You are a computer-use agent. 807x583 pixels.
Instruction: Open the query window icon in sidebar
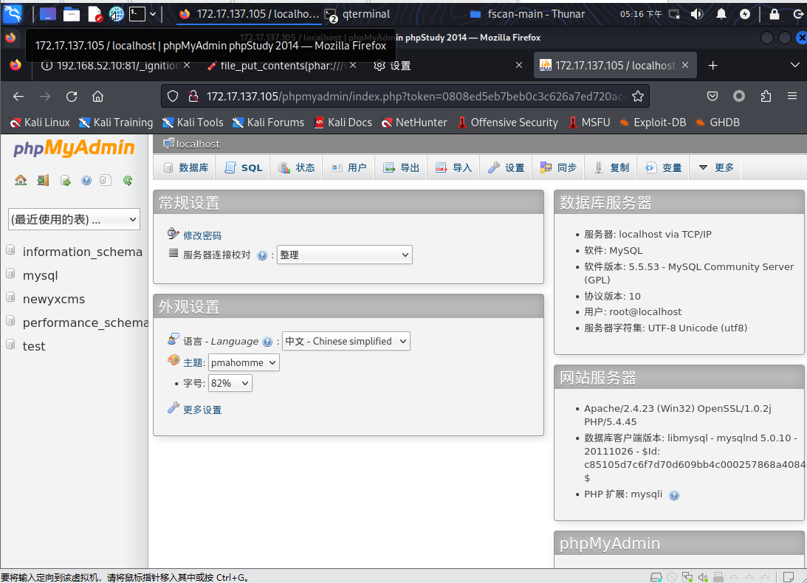tap(66, 181)
